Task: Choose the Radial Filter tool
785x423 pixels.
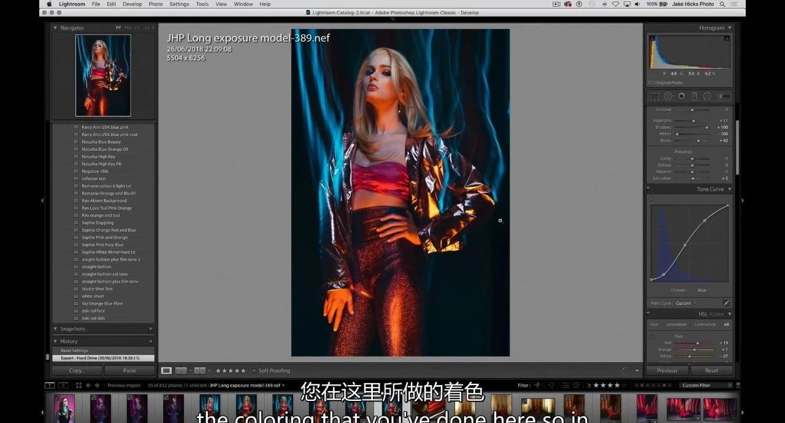Action: 707,96
